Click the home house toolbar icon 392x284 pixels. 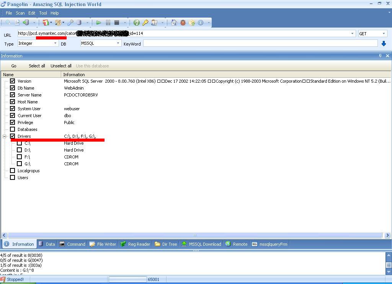(174, 23)
